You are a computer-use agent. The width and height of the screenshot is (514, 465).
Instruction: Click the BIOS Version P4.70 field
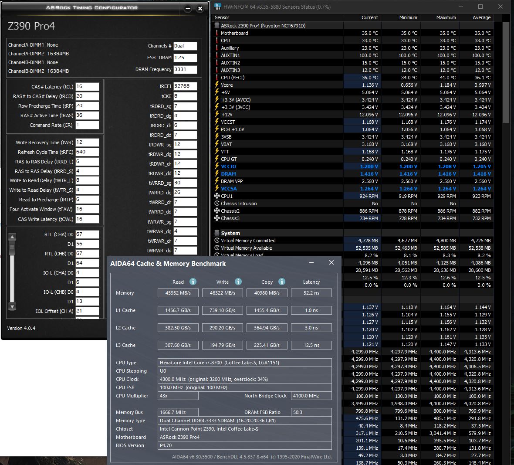[244, 445]
